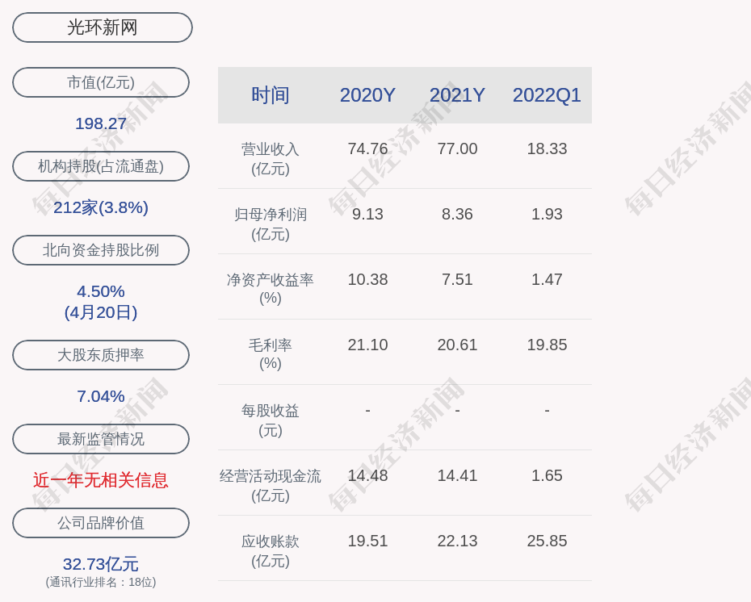The image size is (751, 602).
Task: Click the 光环新网 company name pill
Action: pyautogui.click(x=102, y=27)
